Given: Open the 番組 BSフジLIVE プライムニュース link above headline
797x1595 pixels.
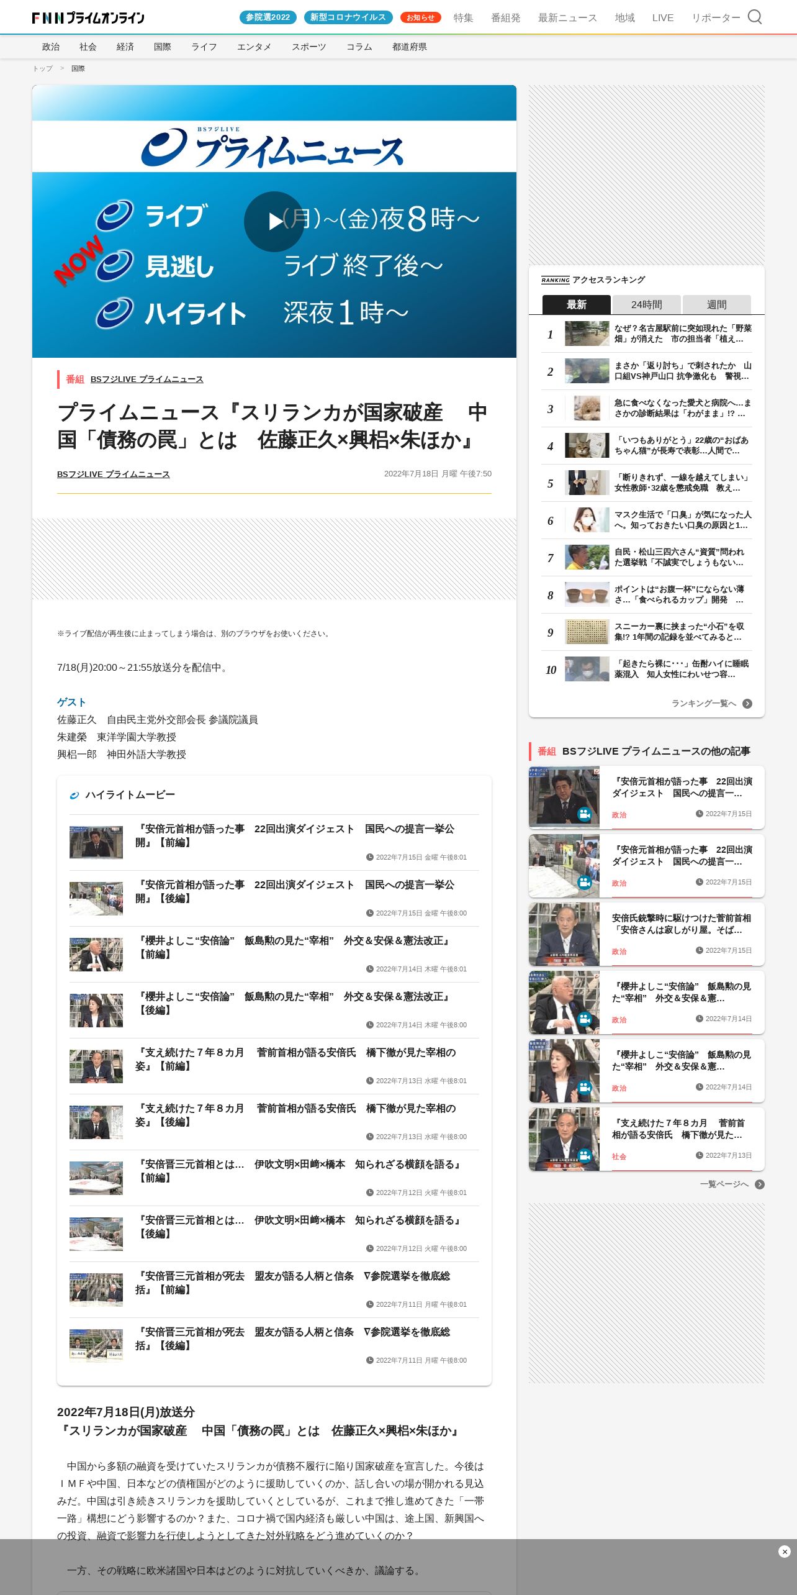Looking at the screenshot, I should pyautogui.click(x=146, y=379).
